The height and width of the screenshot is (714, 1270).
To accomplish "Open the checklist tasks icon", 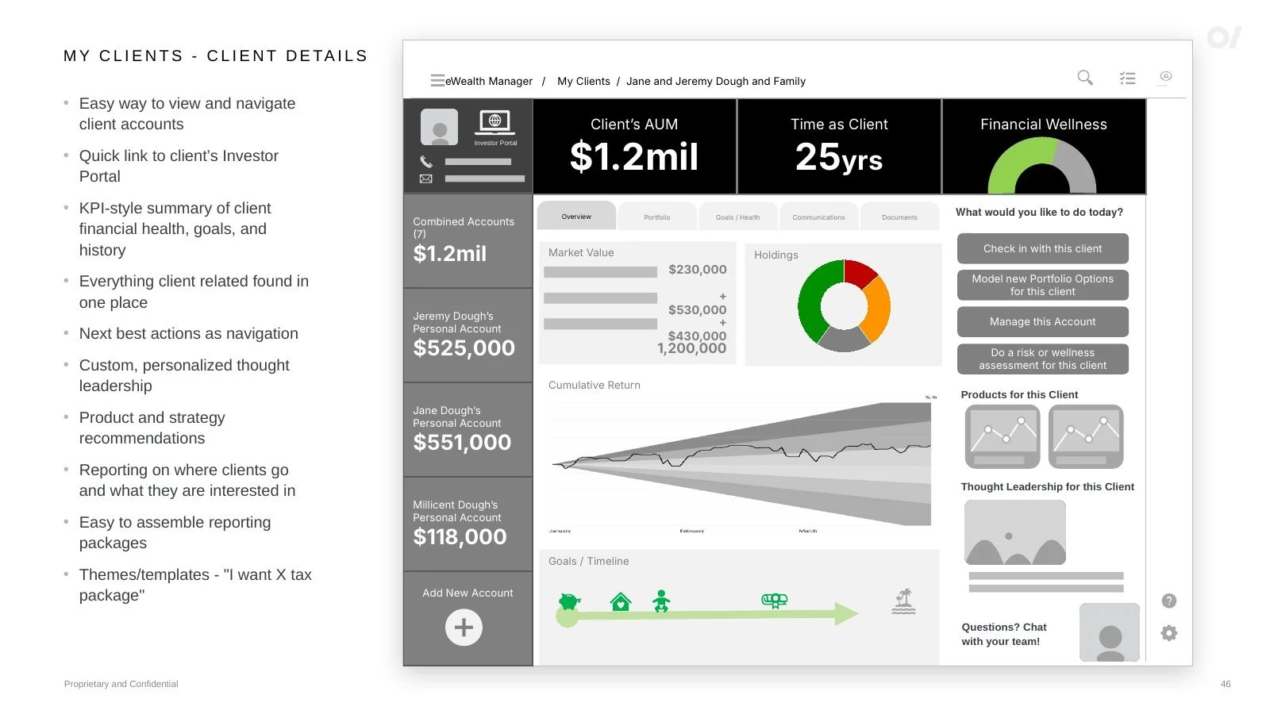I will [x=1127, y=78].
